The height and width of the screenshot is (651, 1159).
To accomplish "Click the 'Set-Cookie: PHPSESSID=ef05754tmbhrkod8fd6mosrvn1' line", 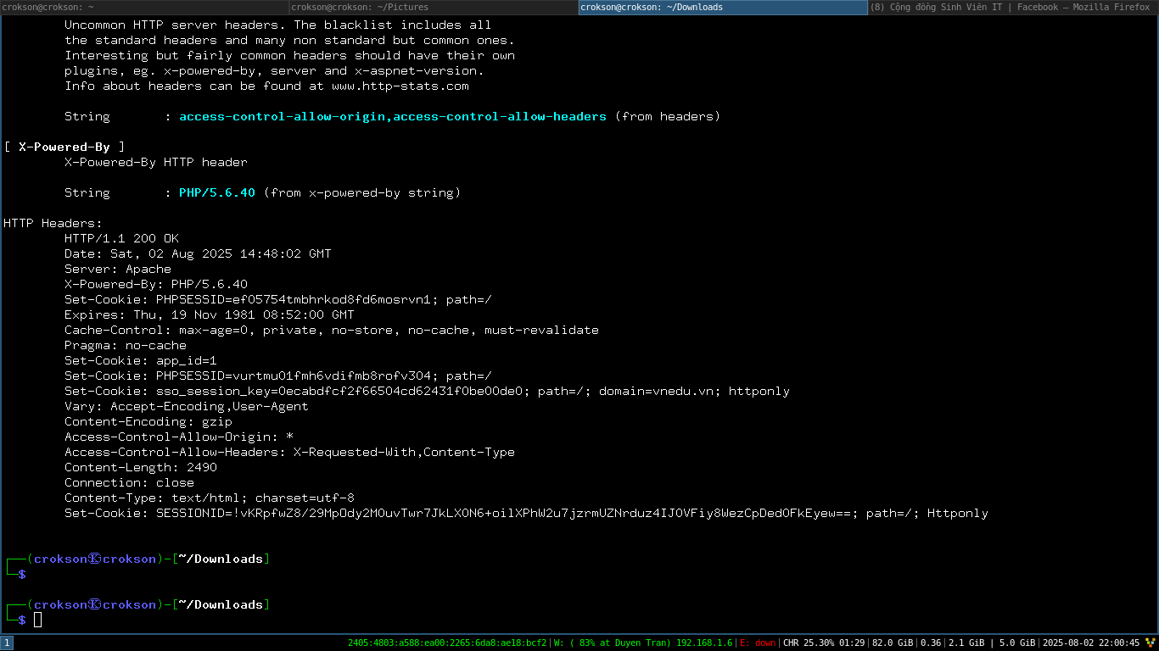I will tap(278, 299).
